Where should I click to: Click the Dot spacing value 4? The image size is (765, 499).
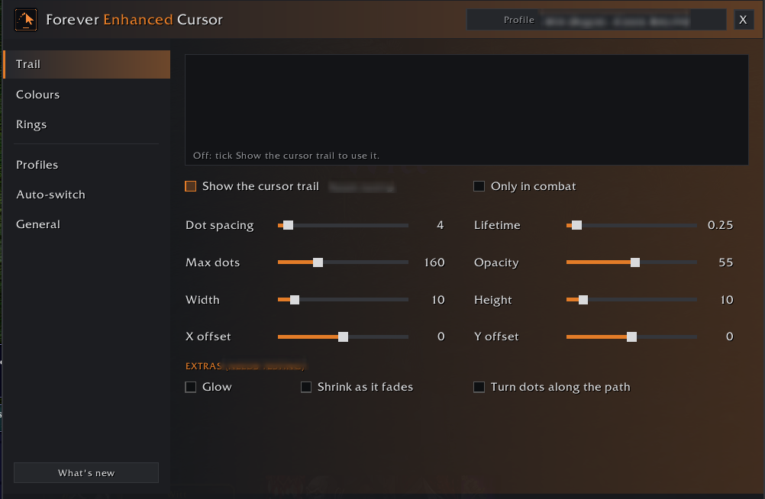[440, 225]
